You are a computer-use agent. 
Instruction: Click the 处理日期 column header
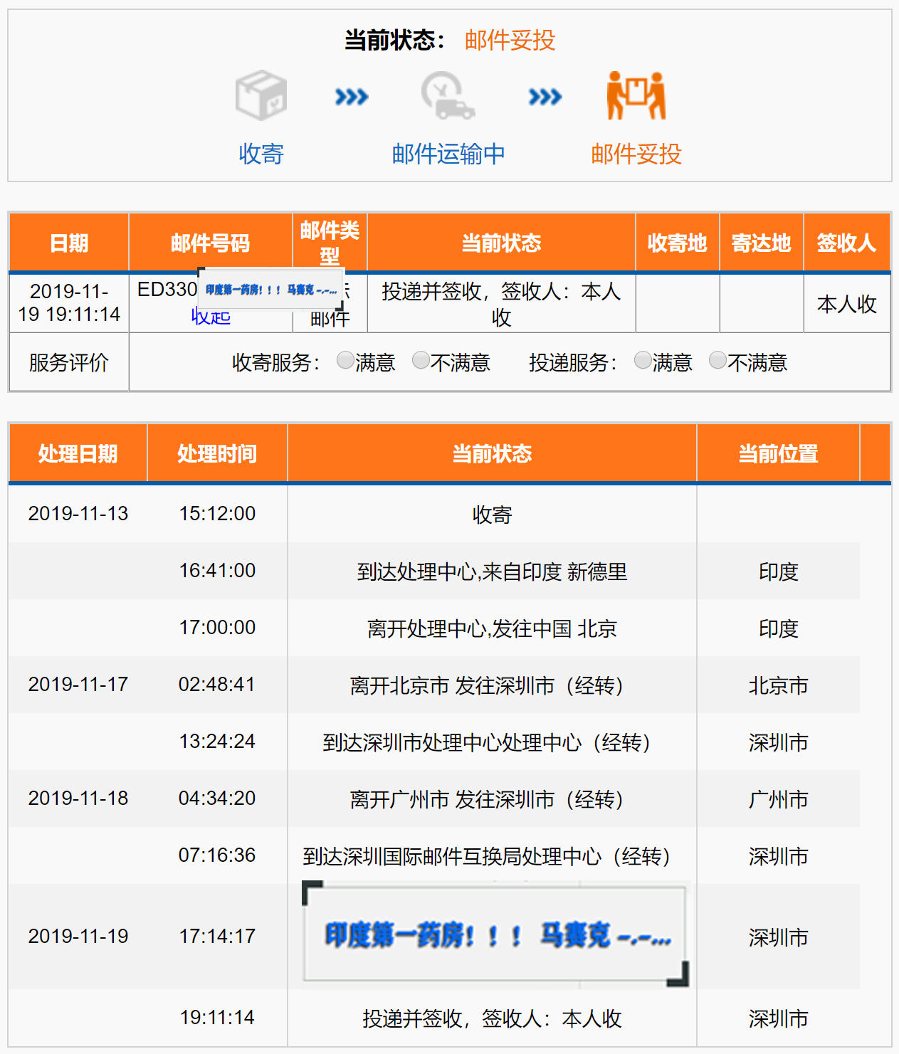point(78,453)
